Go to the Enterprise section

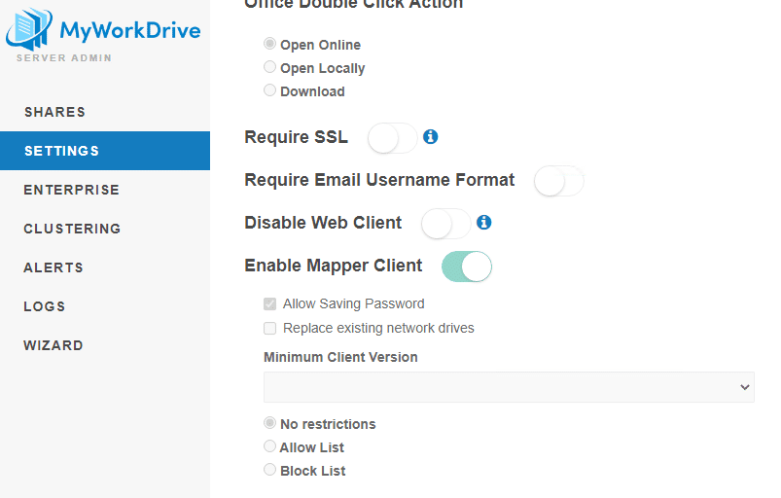click(71, 190)
